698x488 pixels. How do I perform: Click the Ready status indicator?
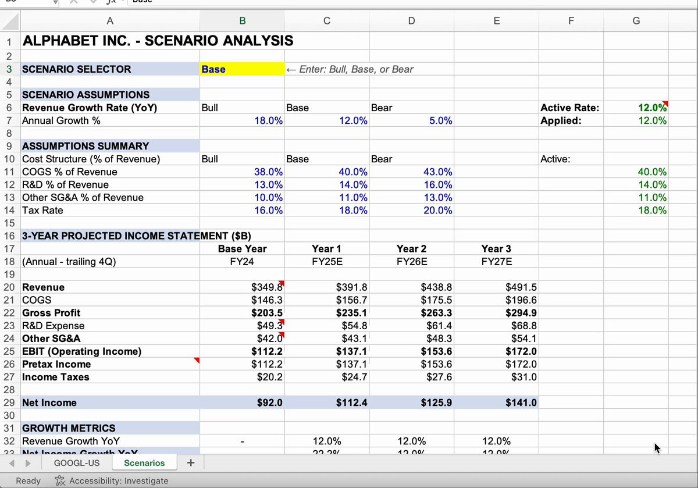(28, 481)
